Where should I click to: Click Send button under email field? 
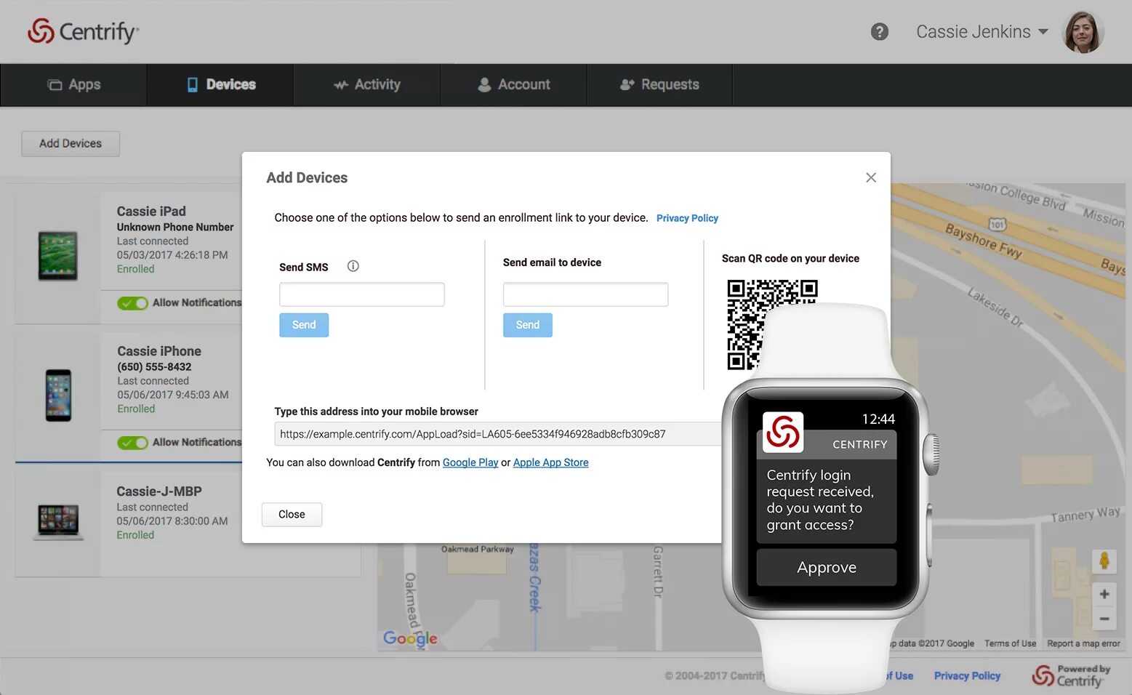528,325
